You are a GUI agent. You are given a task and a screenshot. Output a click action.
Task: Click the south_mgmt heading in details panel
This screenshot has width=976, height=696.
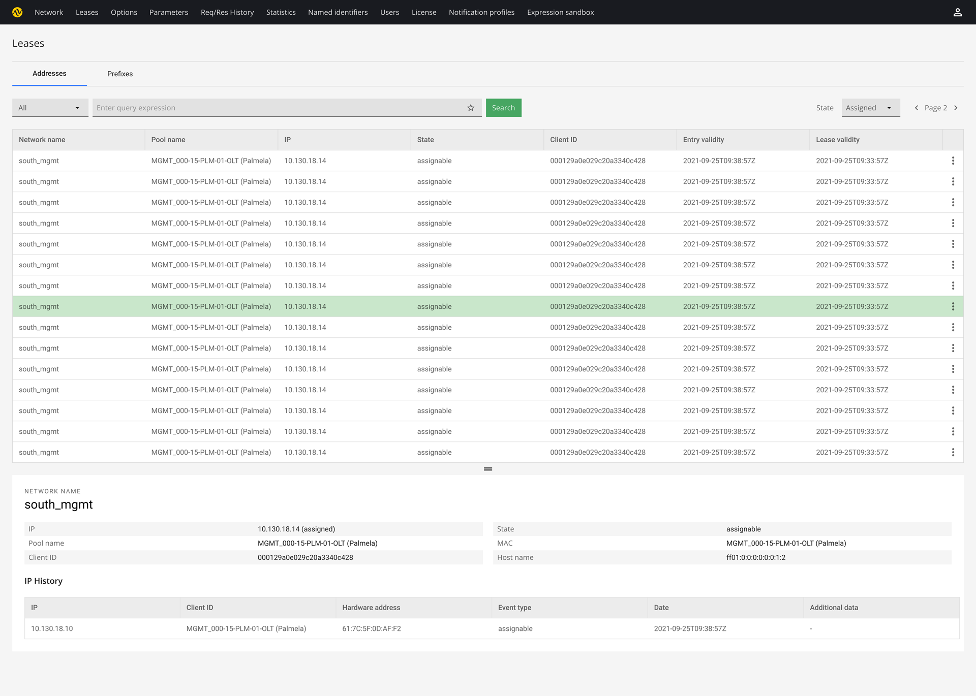tap(58, 504)
